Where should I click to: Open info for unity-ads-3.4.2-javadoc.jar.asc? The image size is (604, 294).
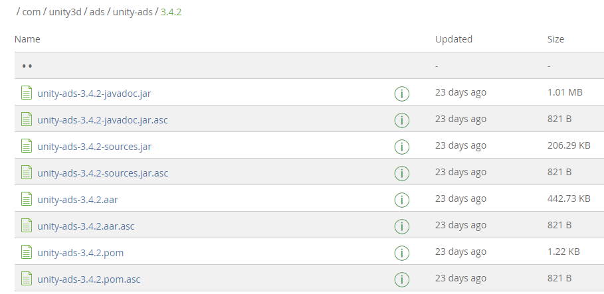click(401, 120)
